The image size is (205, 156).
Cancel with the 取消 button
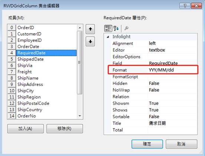(x=181, y=144)
